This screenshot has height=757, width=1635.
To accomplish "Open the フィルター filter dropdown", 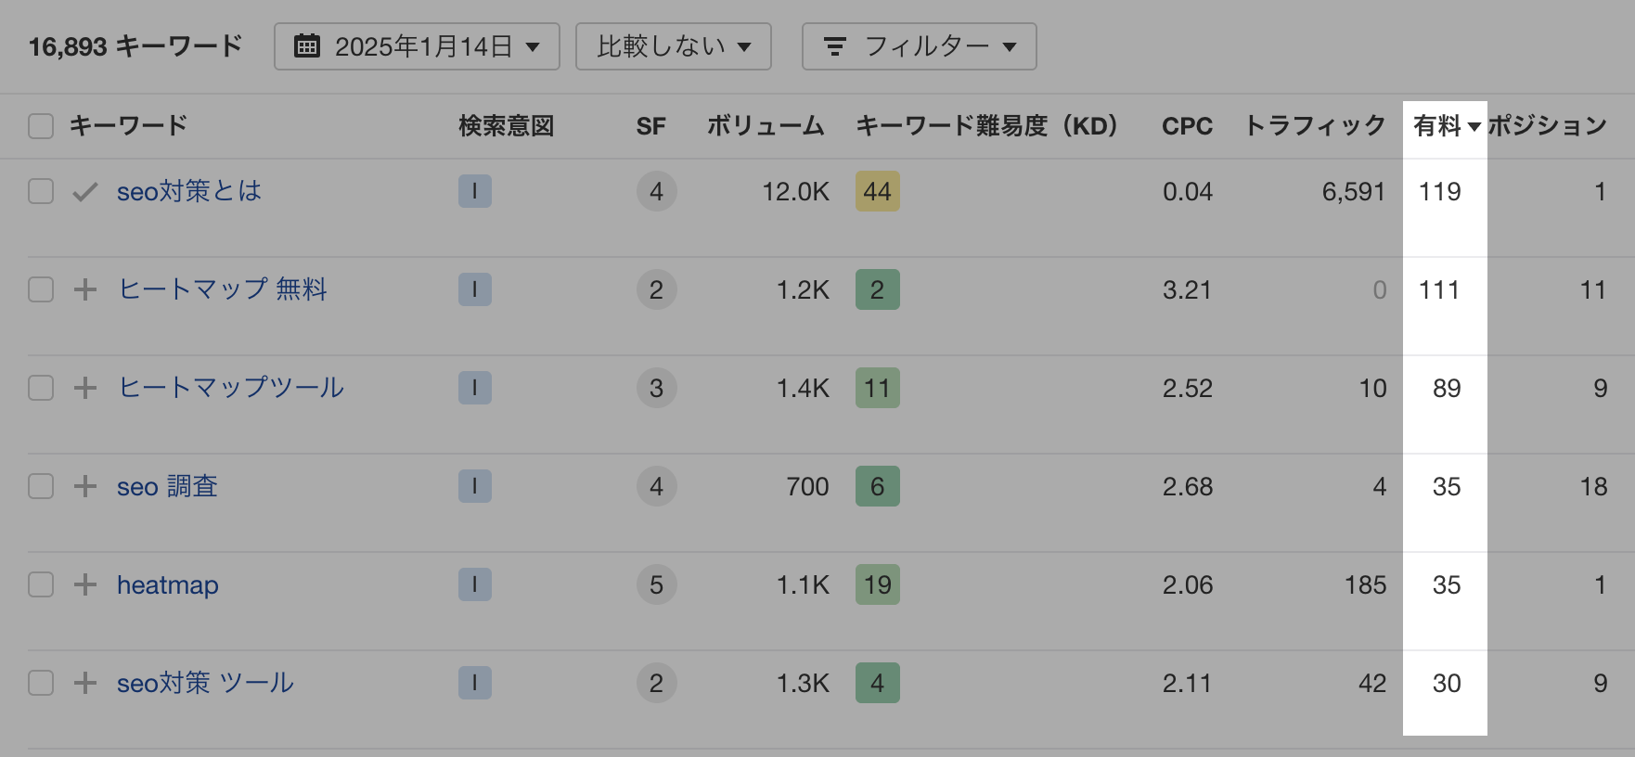I will pyautogui.click(x=919, y=46).
